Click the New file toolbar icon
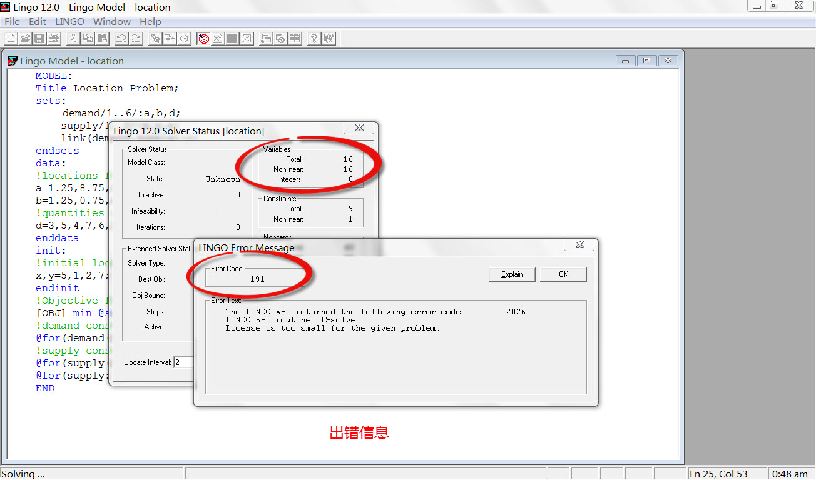 pos(11,39)
